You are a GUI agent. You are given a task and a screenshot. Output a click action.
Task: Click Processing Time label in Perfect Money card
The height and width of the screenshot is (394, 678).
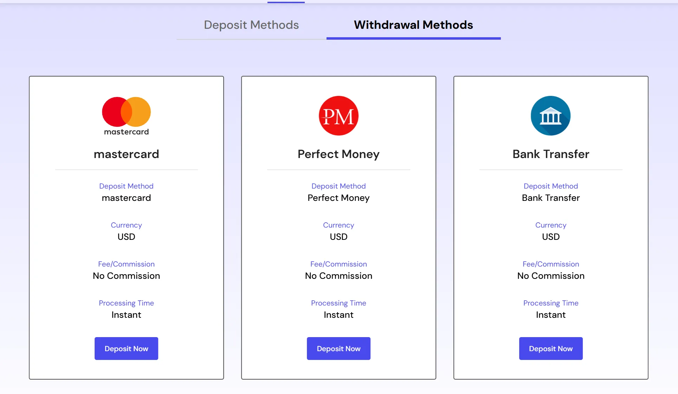click(x=338, y=303)
